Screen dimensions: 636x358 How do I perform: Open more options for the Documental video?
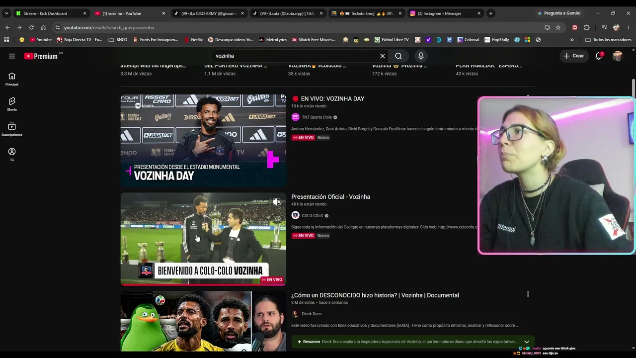pos(528,294)
